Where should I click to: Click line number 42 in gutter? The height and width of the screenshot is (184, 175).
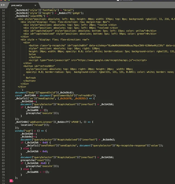pyautogui.click(x=3, y=93)
